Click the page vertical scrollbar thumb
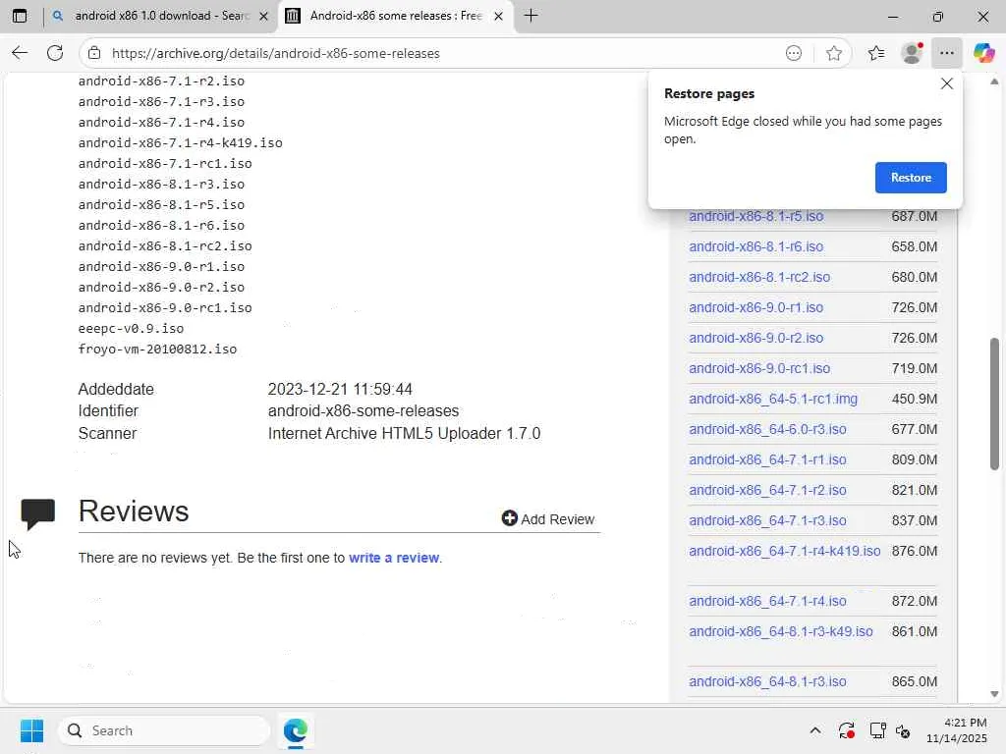The height and width of the screenshot is (754, 1006). [994, 404]
